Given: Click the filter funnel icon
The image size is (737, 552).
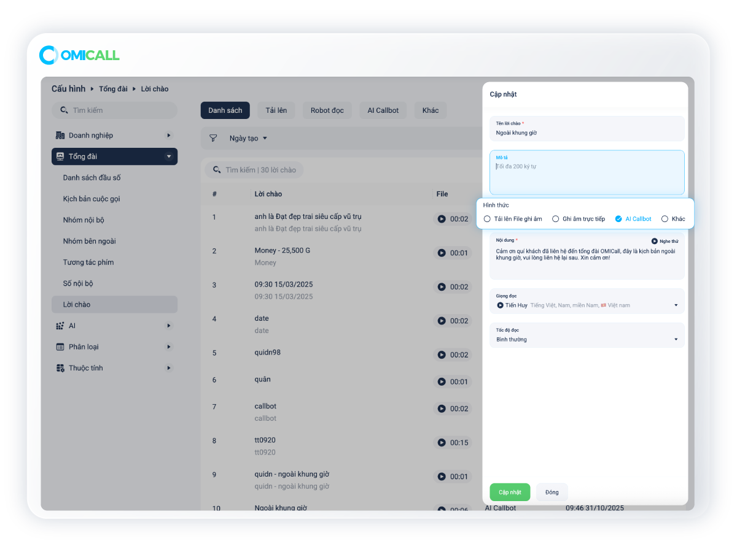Looking at the screenshot, I should pos(213,138).
